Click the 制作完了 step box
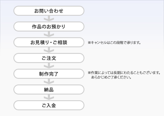This screenshot has width=164, height=116. click(49, 74)
